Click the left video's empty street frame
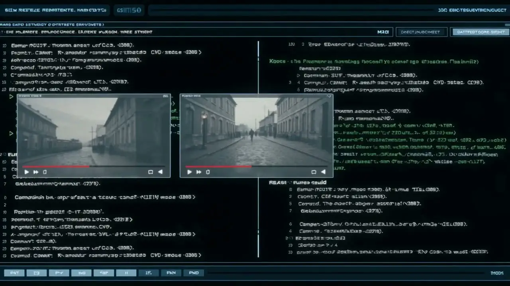The image size is (510, 286). [x=94, y=131]
